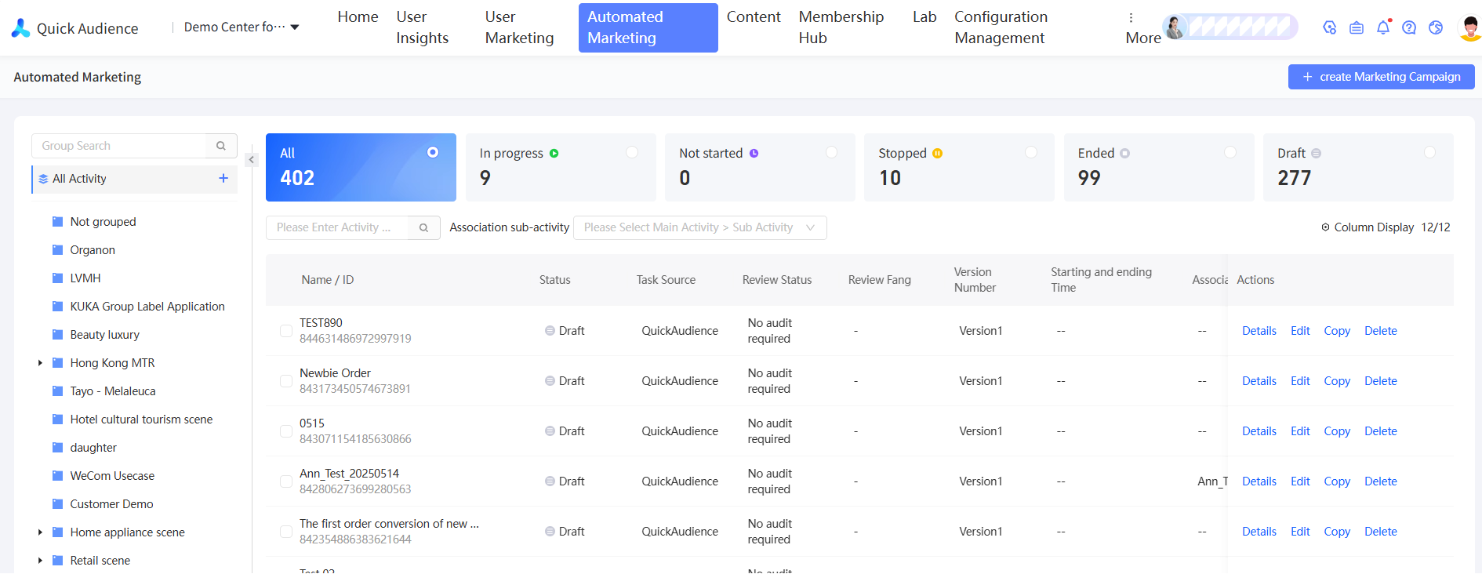Open the Membership Hub menu
Image resolution: width=1482 pixels, height=574 pixels.
841,27
